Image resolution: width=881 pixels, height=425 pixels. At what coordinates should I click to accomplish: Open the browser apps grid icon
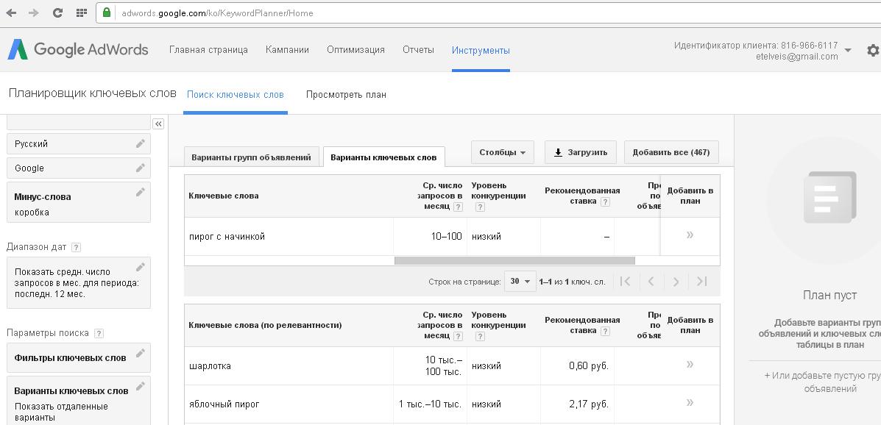coord(82,13)
